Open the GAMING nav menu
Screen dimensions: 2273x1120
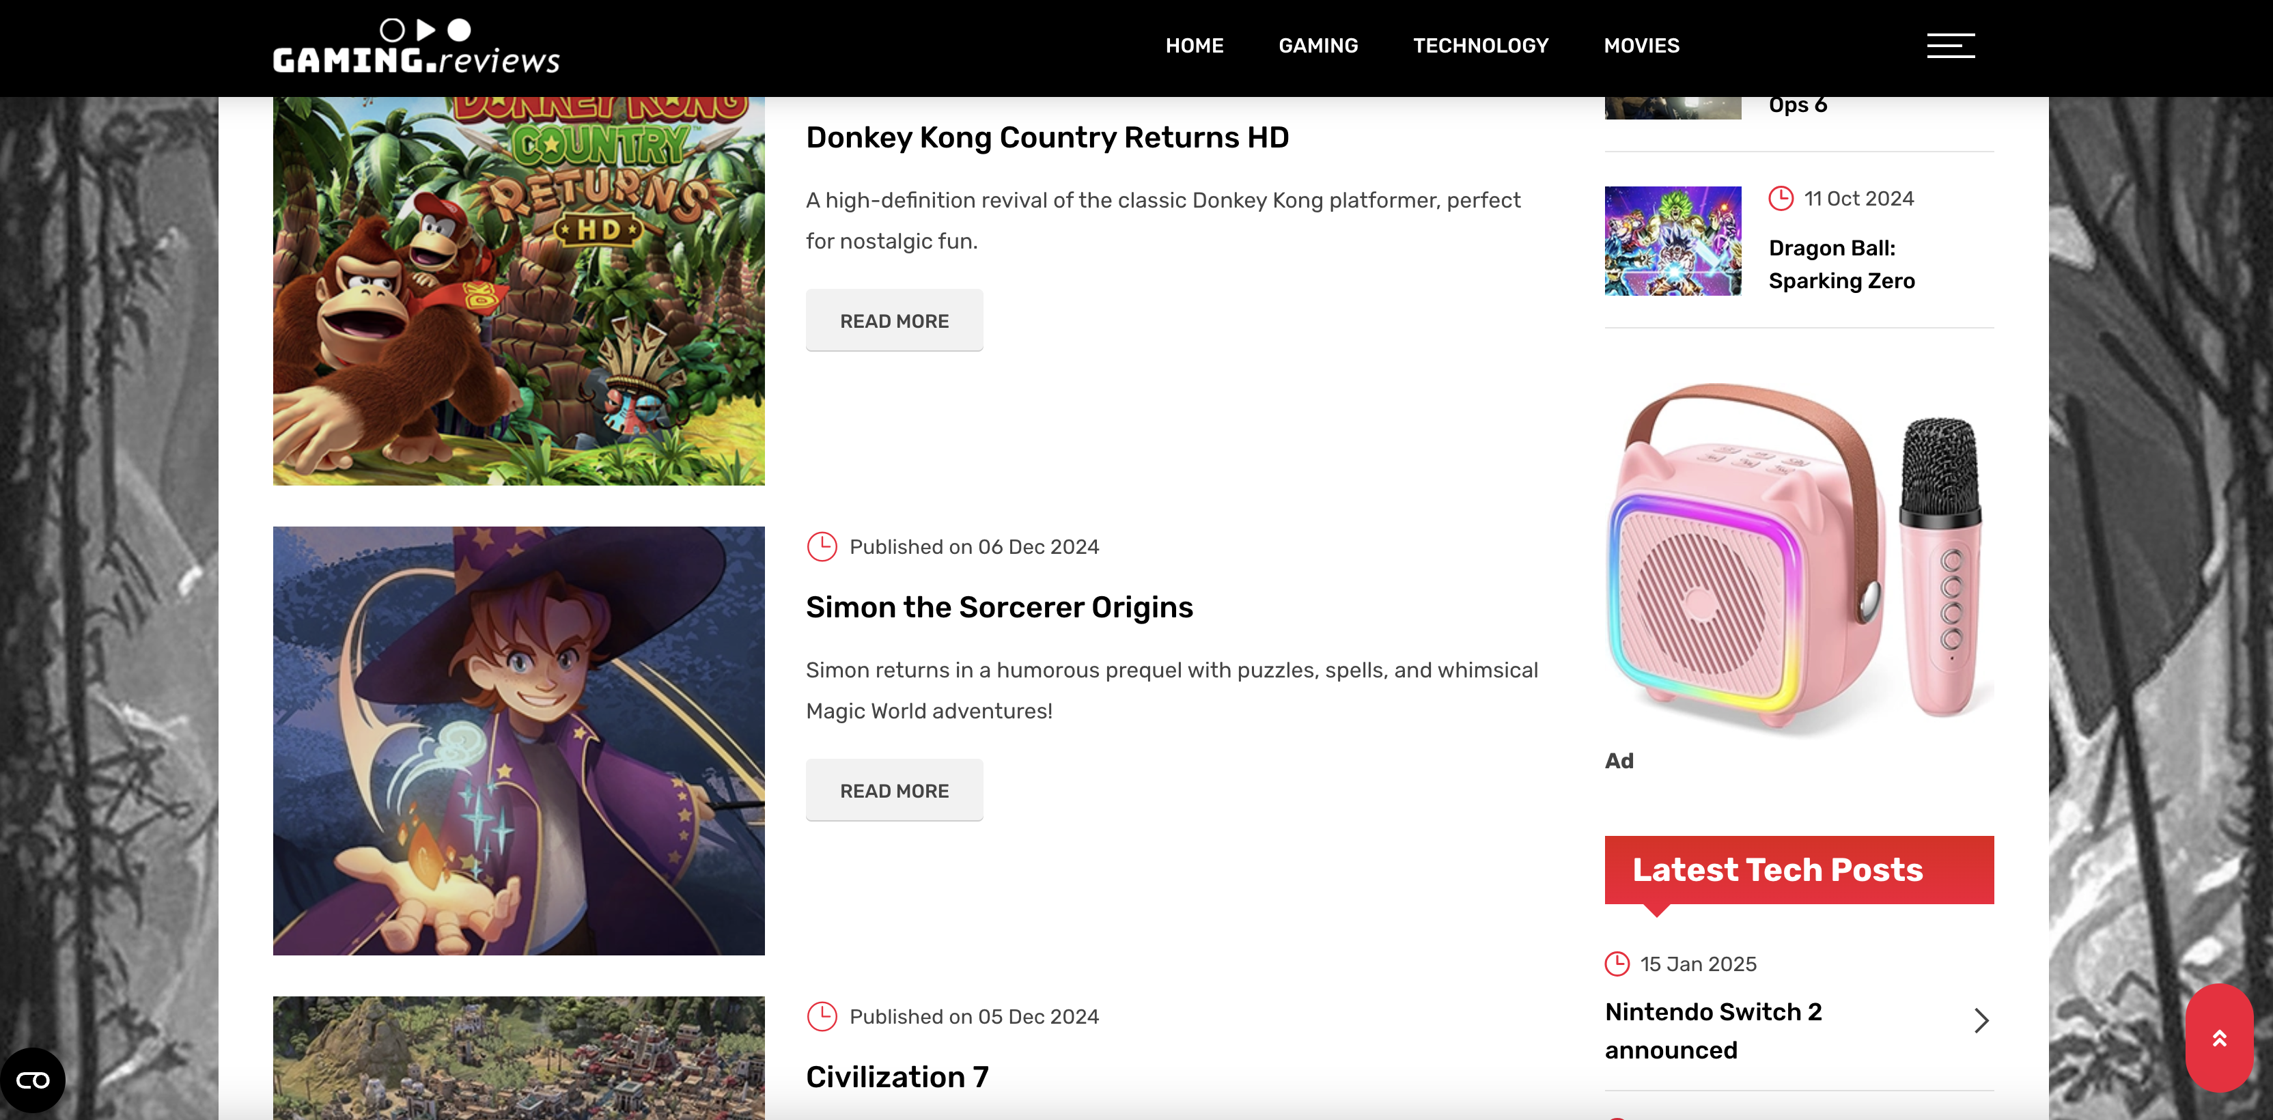coord(1318,46)
